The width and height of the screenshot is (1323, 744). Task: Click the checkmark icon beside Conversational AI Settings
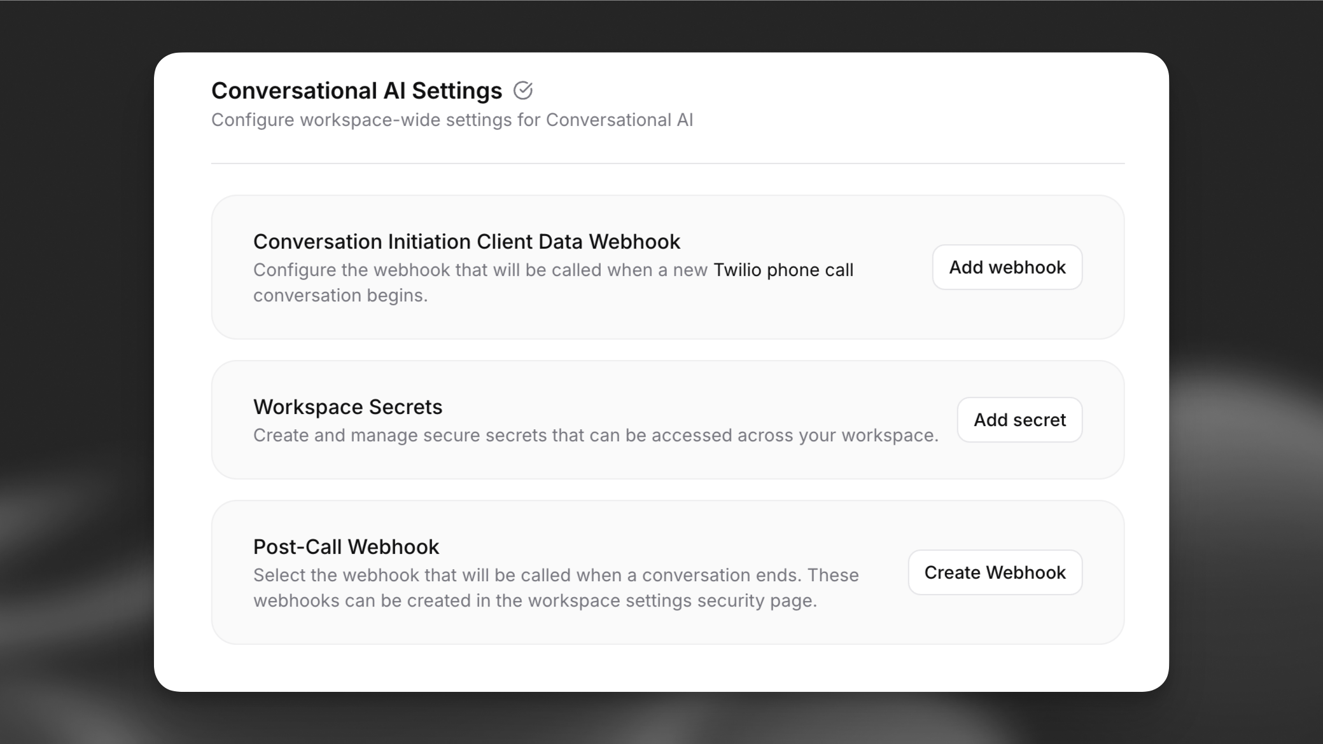point(523,90)
